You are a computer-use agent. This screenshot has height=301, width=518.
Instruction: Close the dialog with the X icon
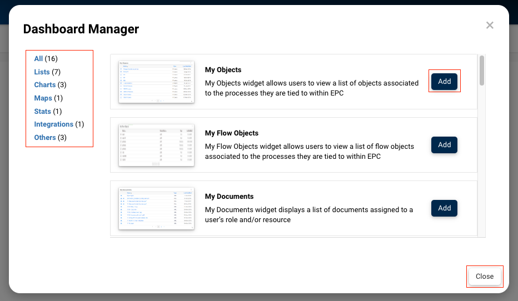tap(490, 25)
